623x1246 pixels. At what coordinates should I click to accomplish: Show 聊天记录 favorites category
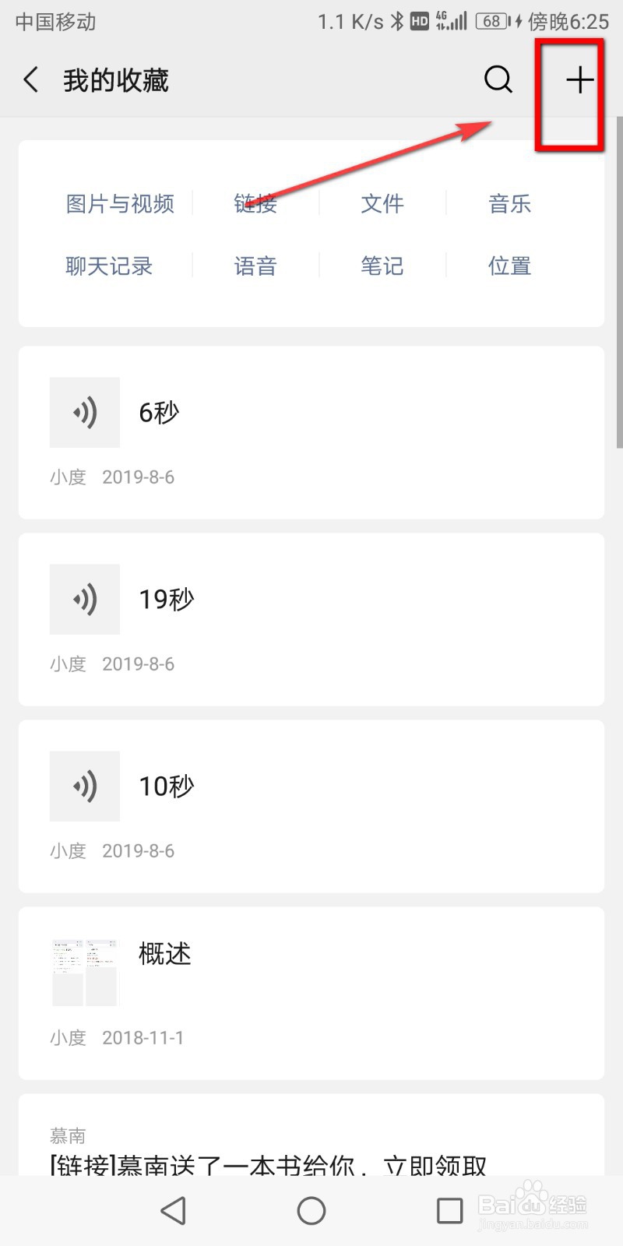(x=109, y=266)
